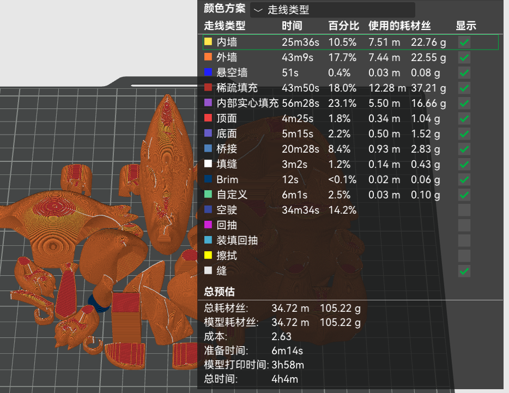This screenshot has height=393, width=509.
Task: Click the red 顶面 color swatch
Action: click(208, 118)
